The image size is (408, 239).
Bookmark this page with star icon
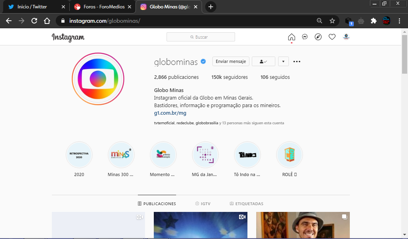click(332, 21)
